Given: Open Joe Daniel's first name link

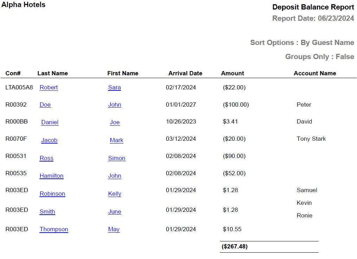Looking at the screenshot, I should (x=115, y=122).
